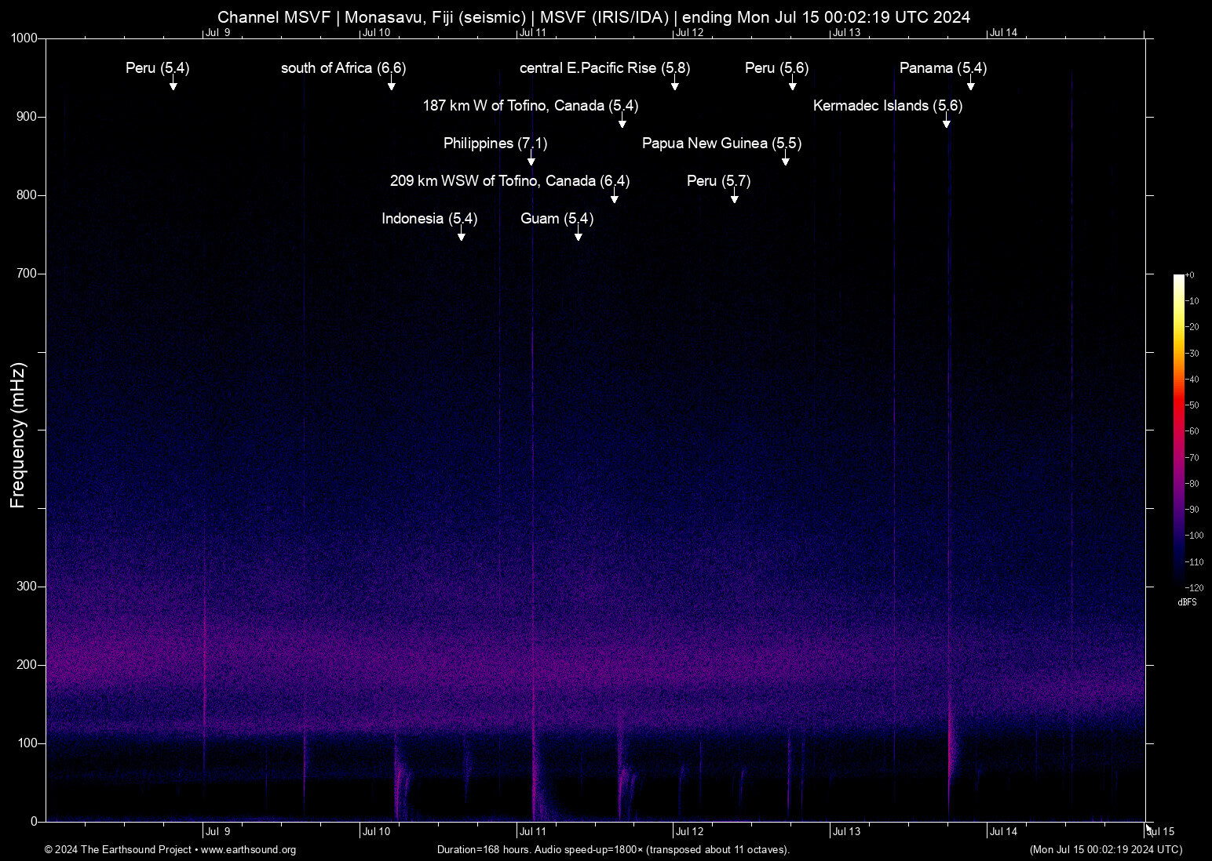Click the dBFS color scale bar
The height and width of the screenshot is (861, 1212).
pos(1179,430)
